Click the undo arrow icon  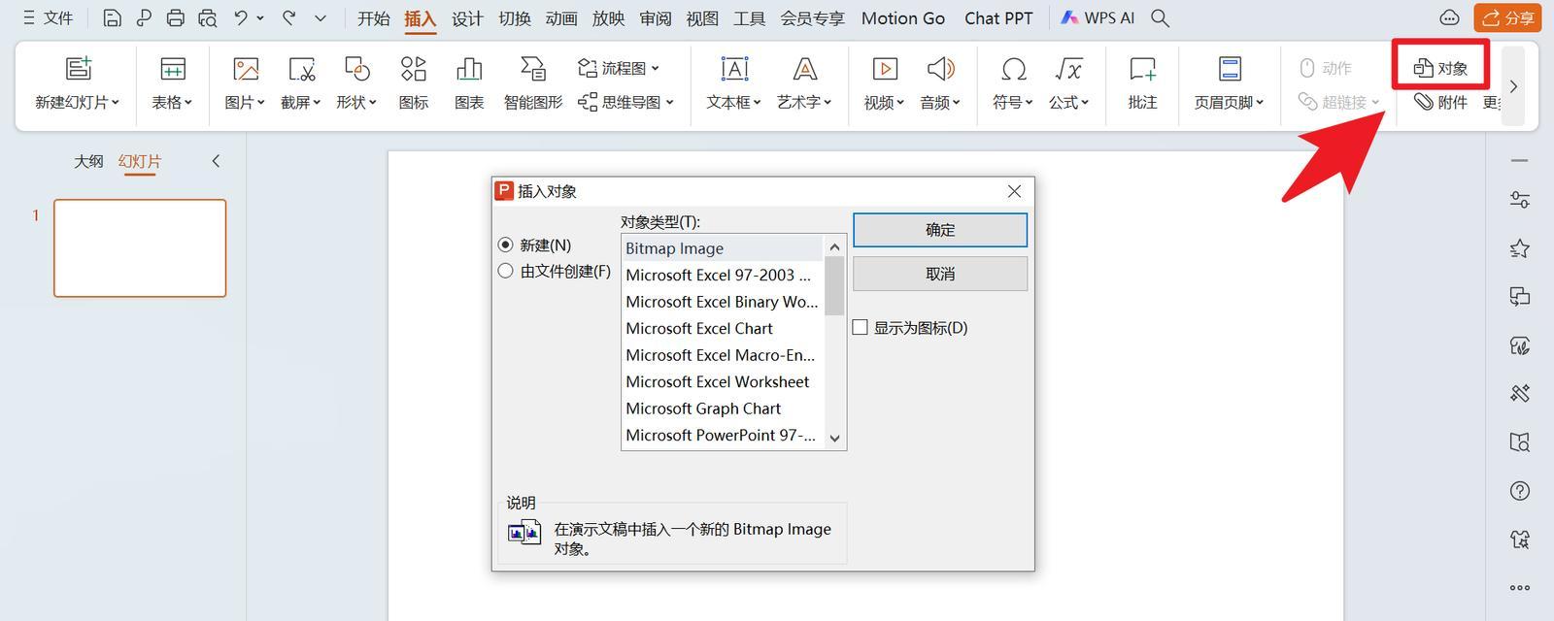coord(241,17)
